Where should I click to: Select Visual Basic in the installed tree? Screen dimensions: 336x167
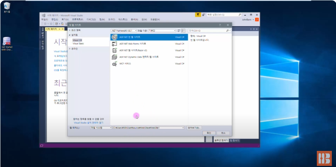pos(78,44)
